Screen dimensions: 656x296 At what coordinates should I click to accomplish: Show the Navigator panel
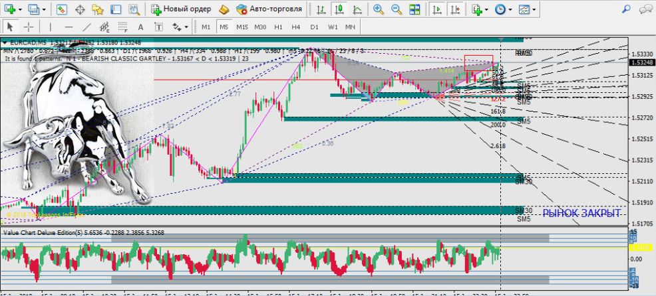(98, 9)
